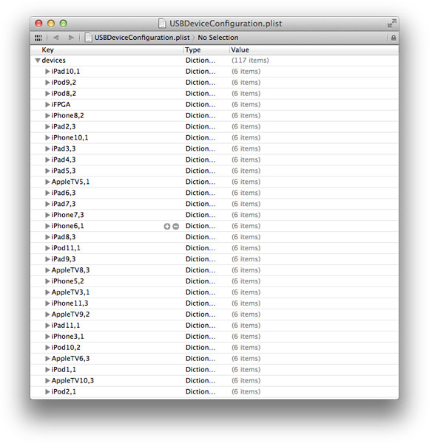Select the iPad4,3 key

[x=64, y=159]
